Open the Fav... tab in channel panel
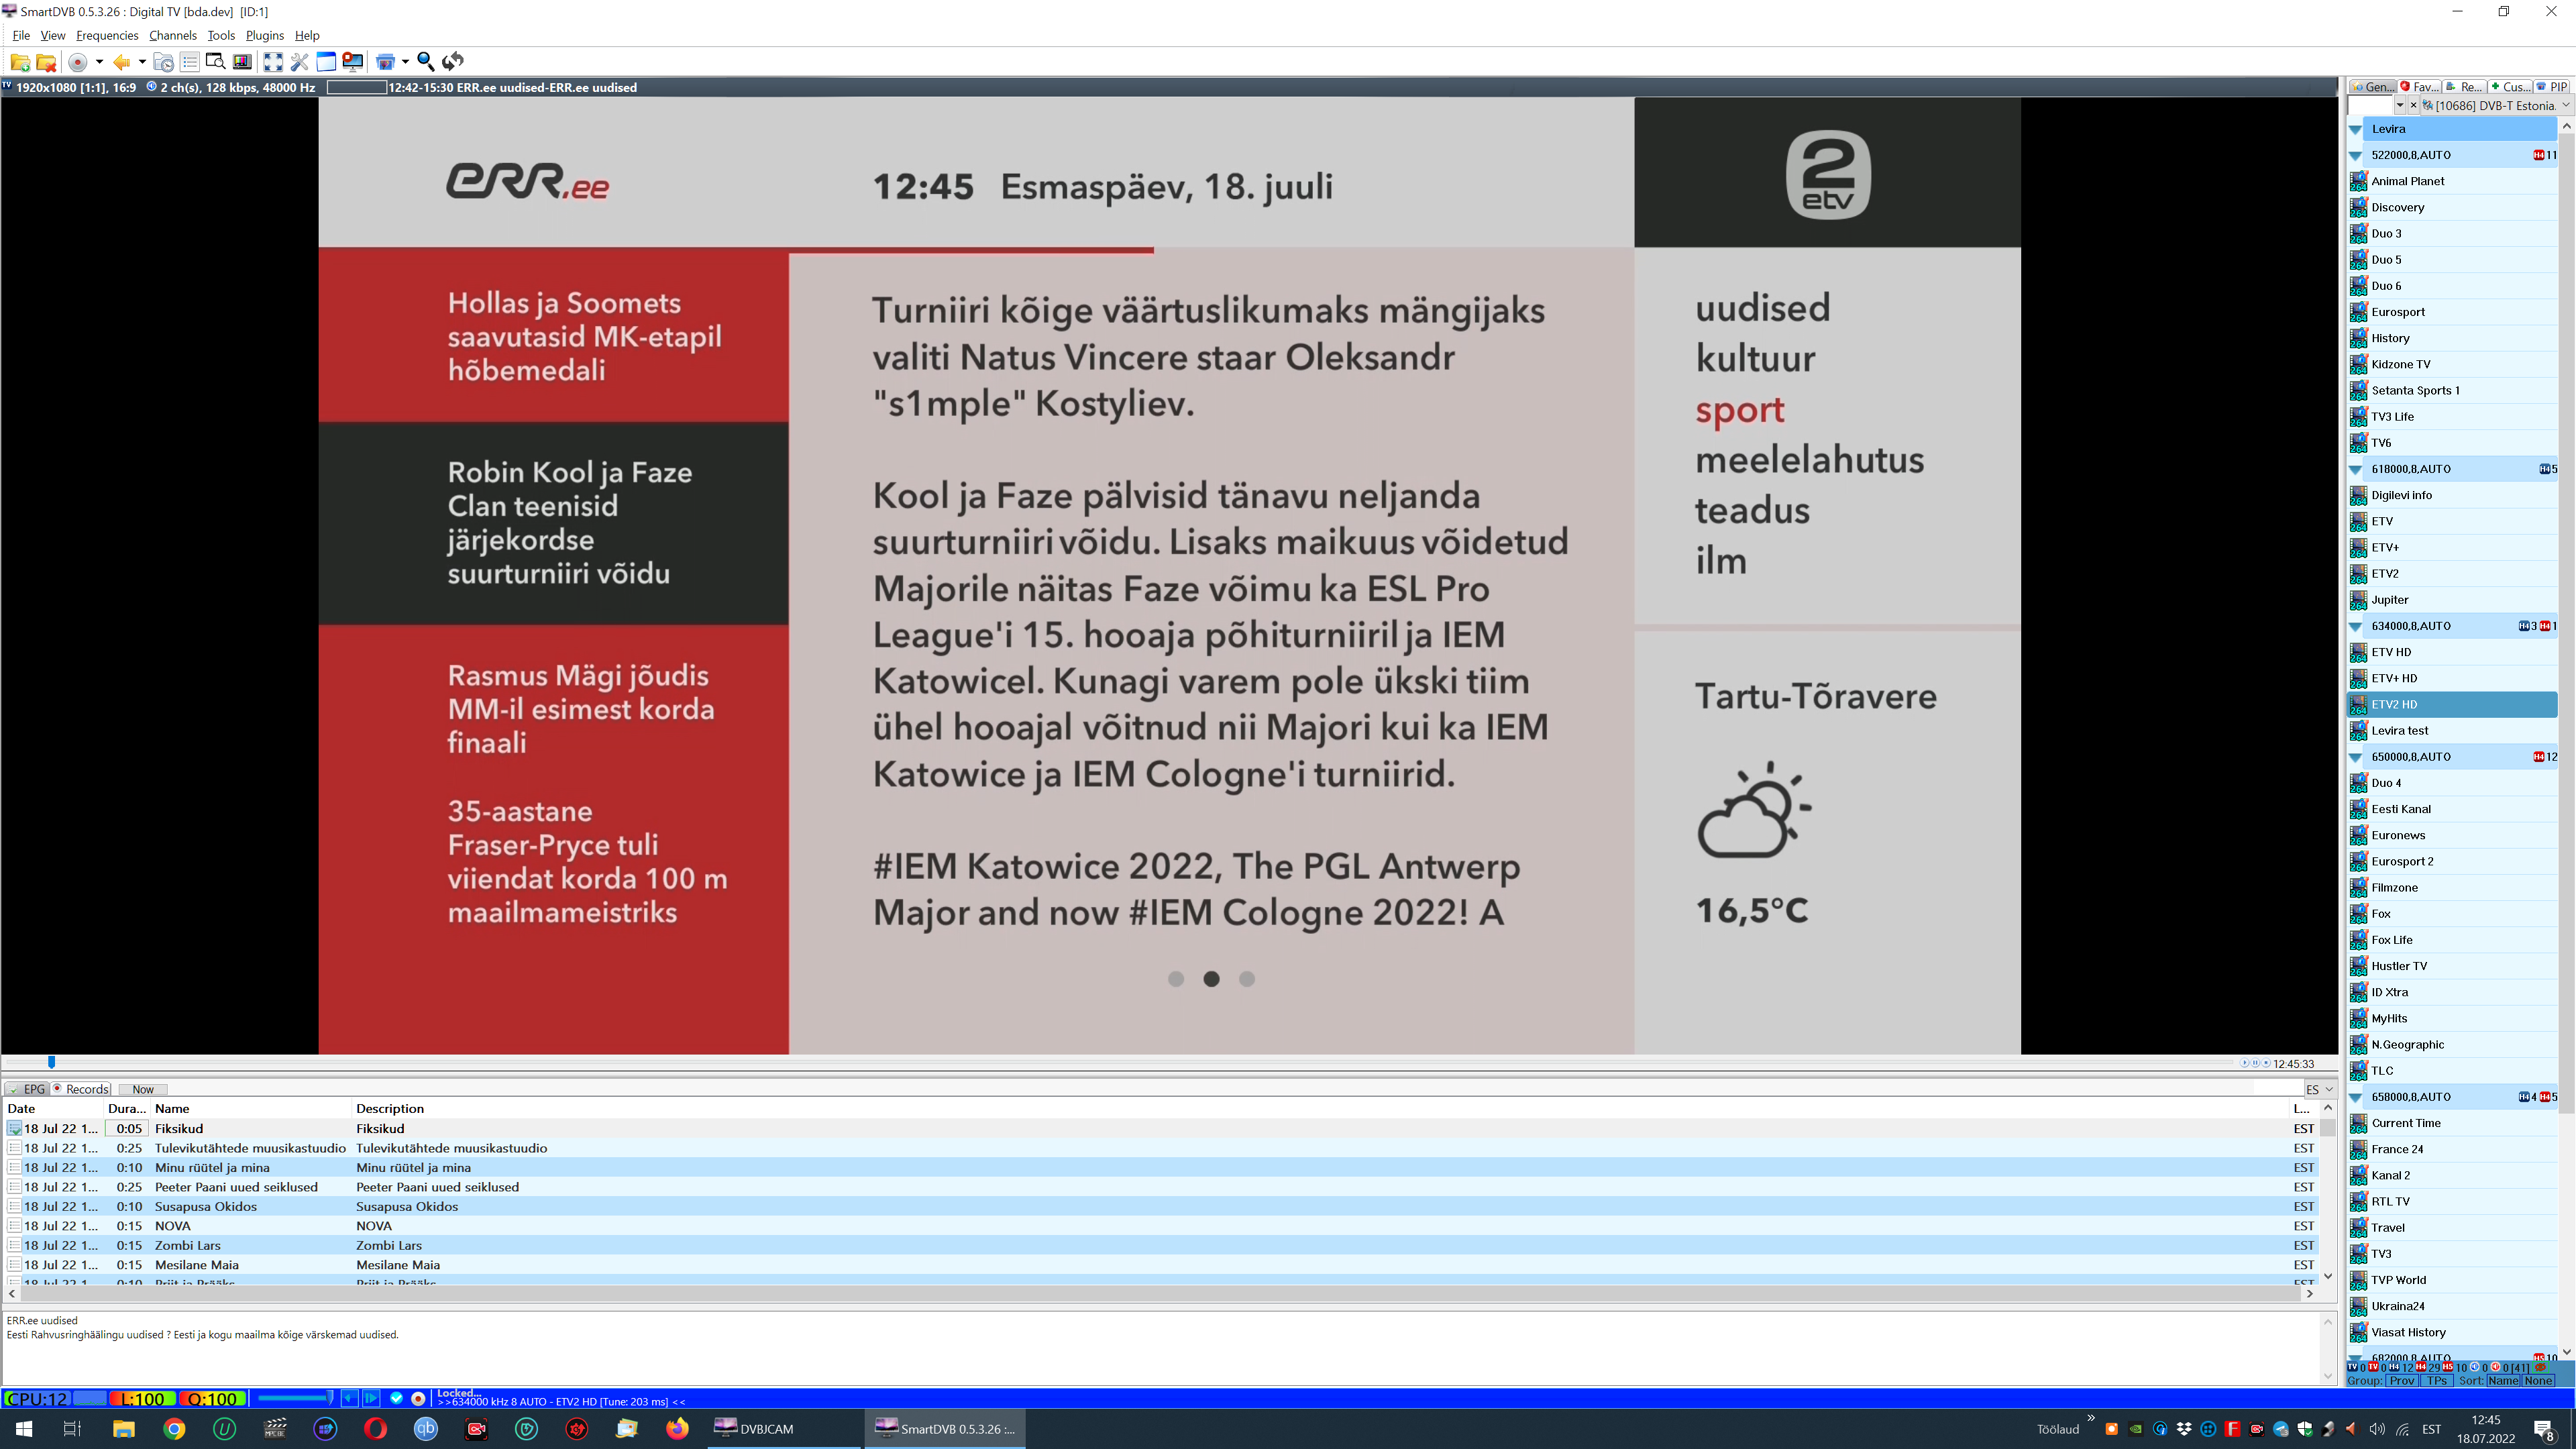Viewport: 2576px width, 1449px height. pyautogui.click(x=2420, y=87)
